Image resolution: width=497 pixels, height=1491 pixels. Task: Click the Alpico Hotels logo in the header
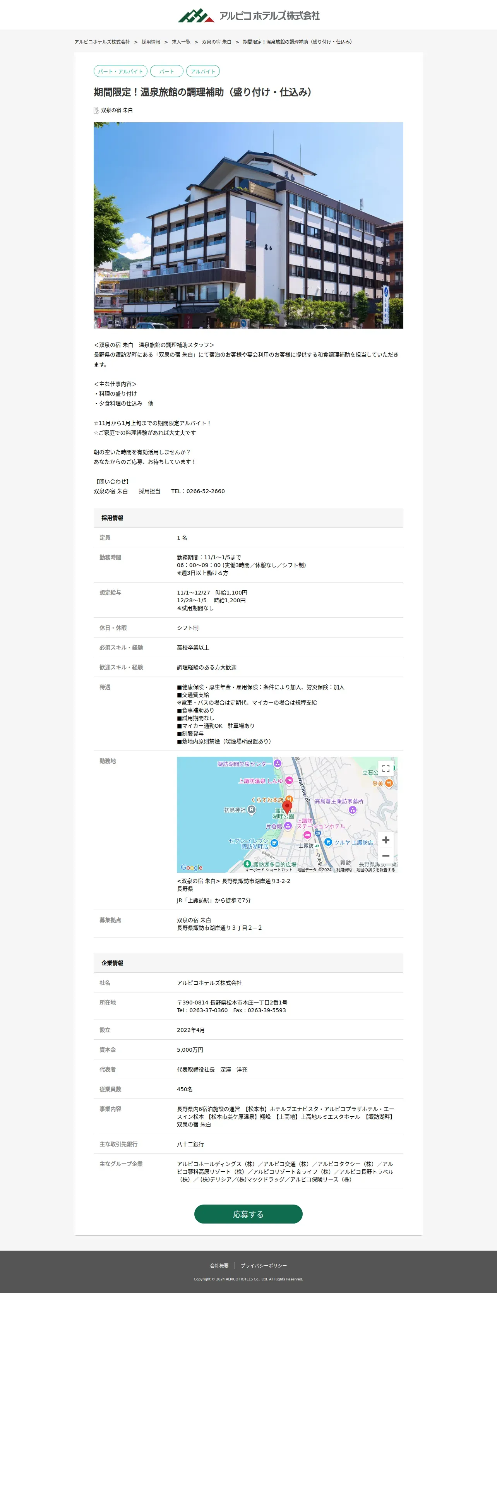pos(248,15)
